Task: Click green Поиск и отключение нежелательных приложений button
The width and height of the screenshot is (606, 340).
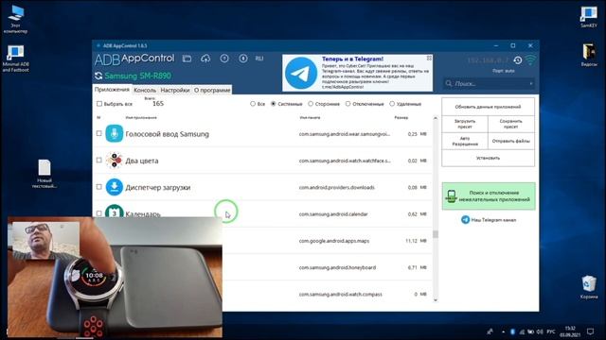Action: point(489,196)
